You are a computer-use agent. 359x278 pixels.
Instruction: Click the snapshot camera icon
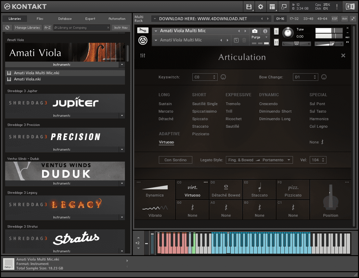[x=255, y=31]
